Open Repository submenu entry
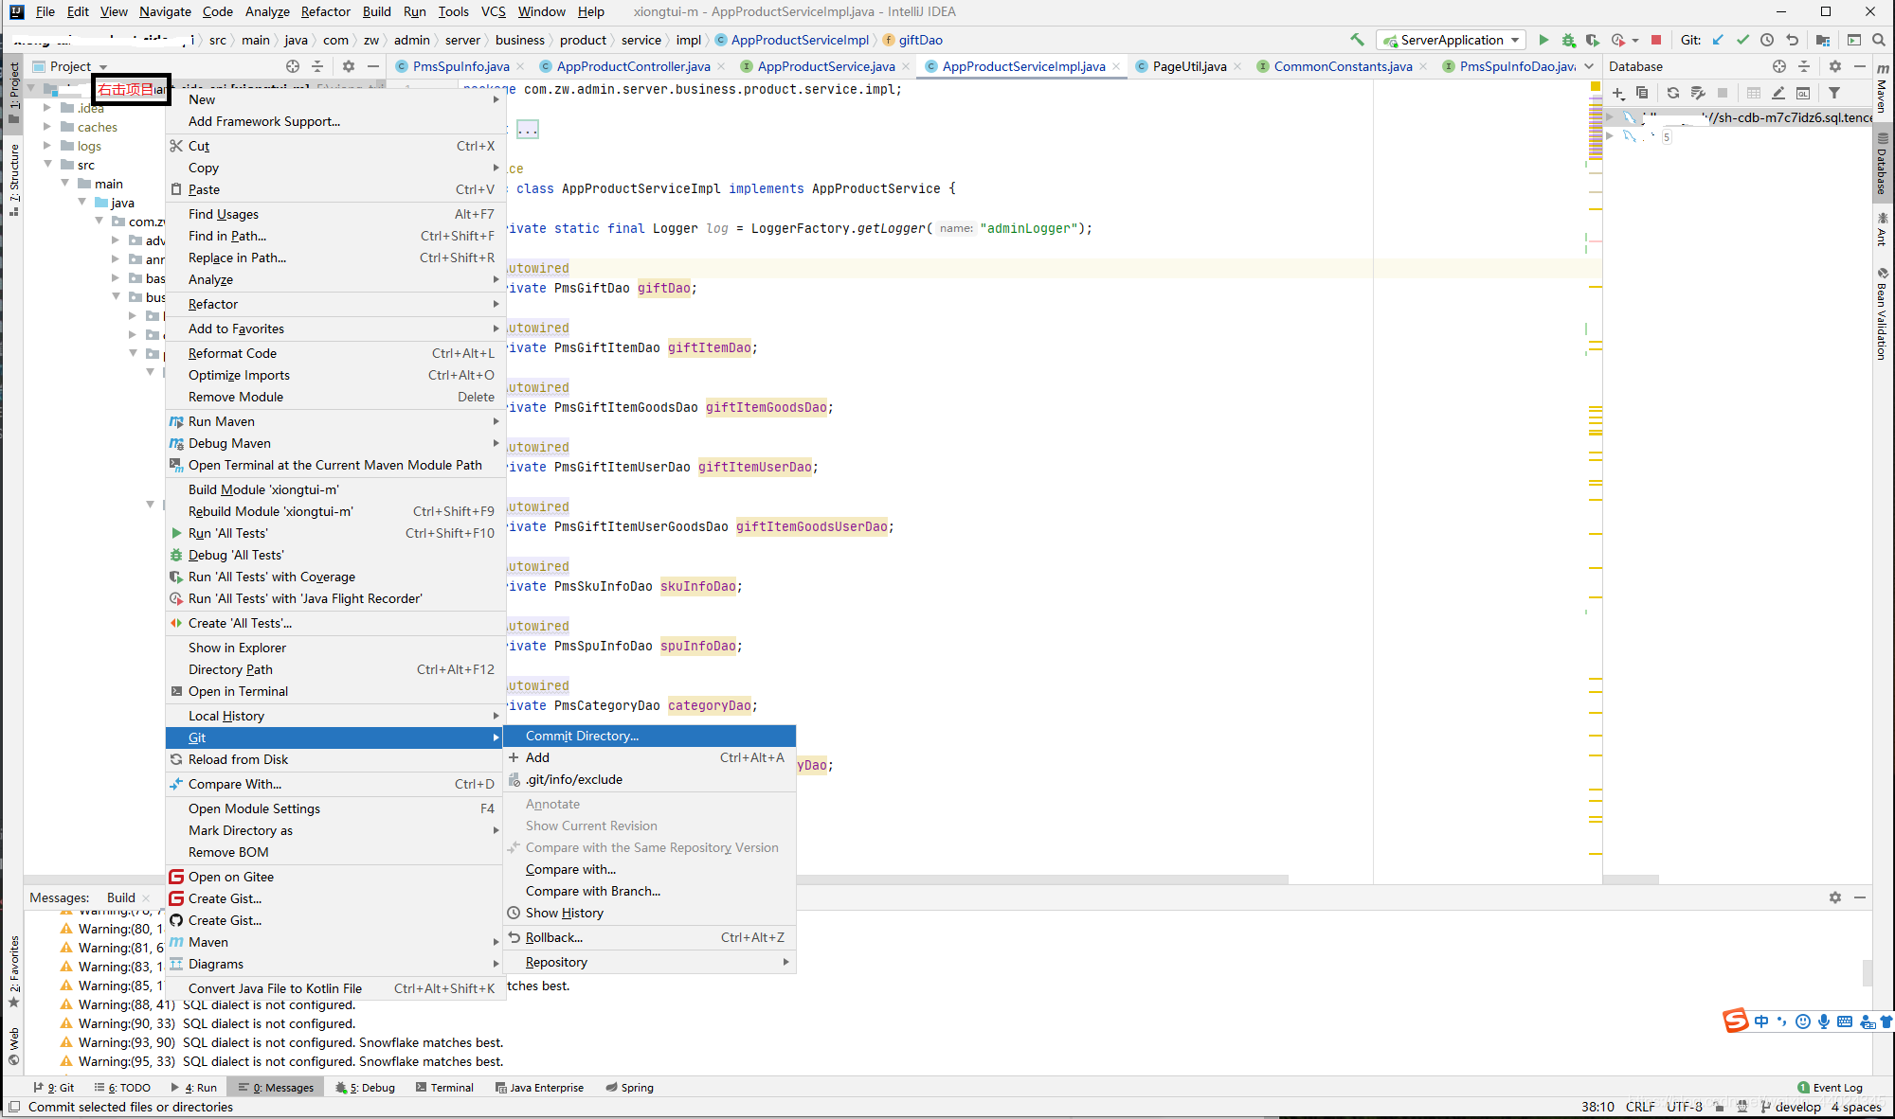The image size is (1895, 1119). (x=649, y=962)
